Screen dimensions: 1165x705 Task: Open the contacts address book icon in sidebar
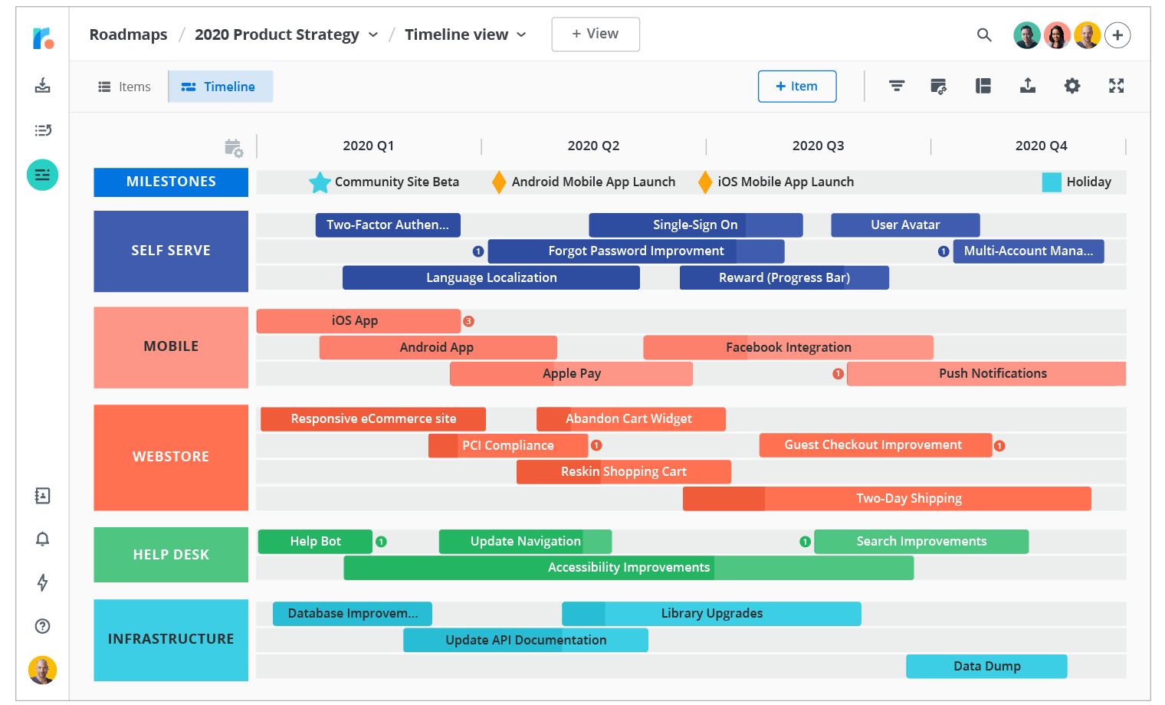[42, 496]
